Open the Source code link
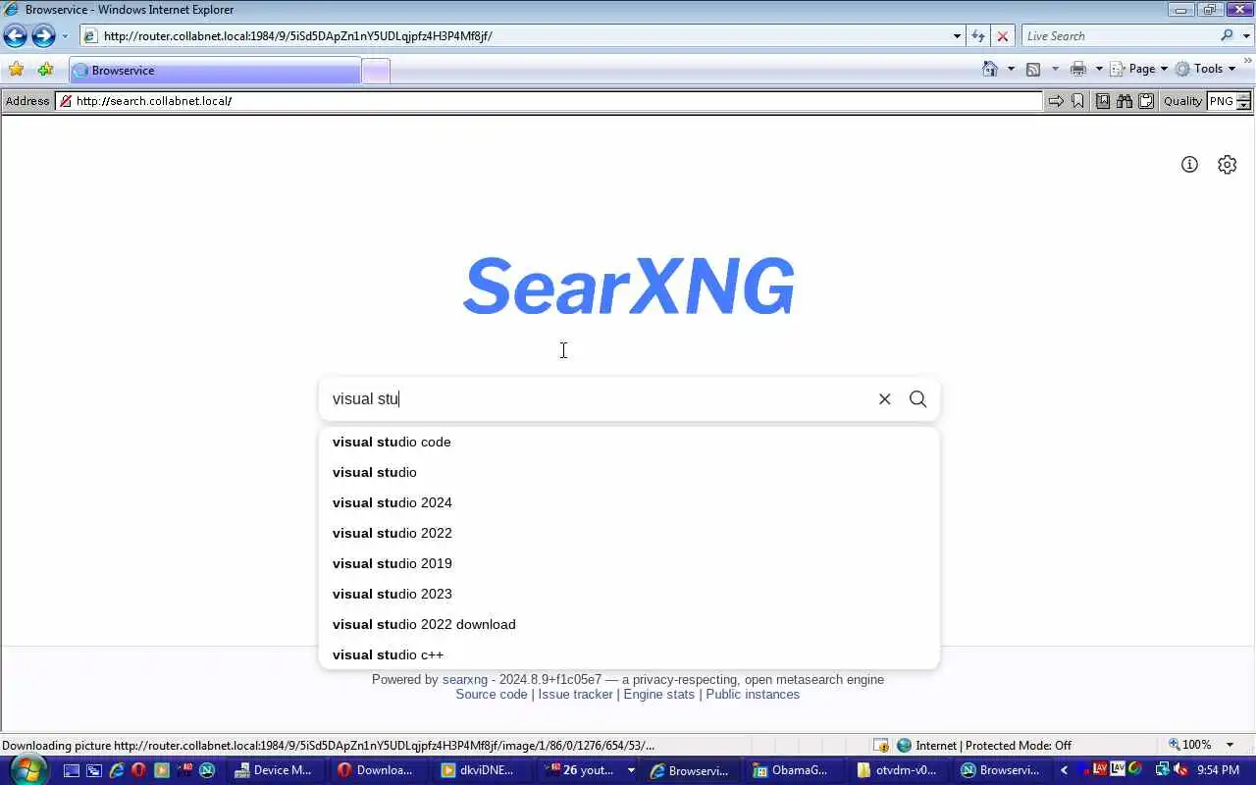The width and height of the screenshot is (1256, 785). 492,694
